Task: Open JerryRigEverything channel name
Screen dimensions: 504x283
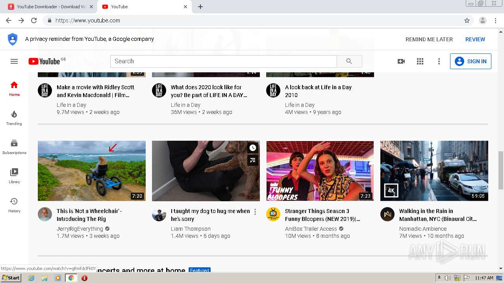Action: [80, 229]
